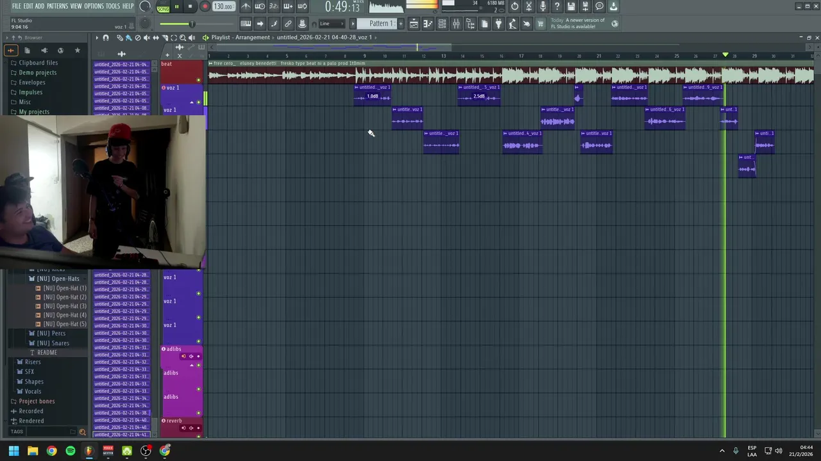Expand the Clipboard files folder
Viewport: 821px width, 461px height.
click(38, 63)
